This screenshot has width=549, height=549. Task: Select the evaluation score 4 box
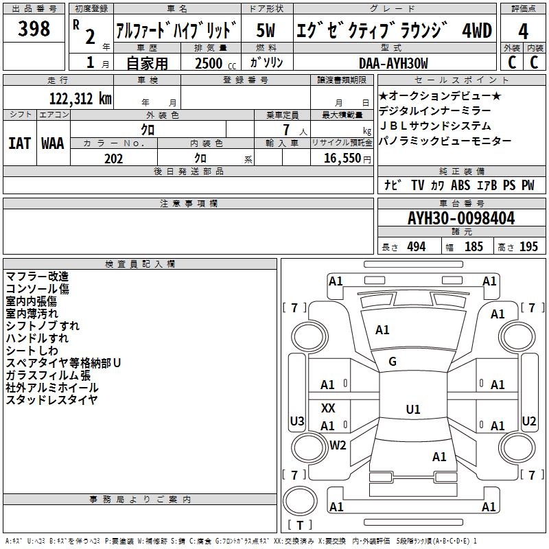click(x=523, y=30)
